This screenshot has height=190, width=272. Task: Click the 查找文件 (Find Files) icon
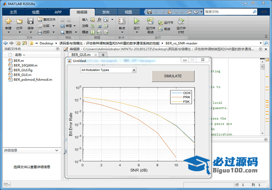(x=40, y=19)
